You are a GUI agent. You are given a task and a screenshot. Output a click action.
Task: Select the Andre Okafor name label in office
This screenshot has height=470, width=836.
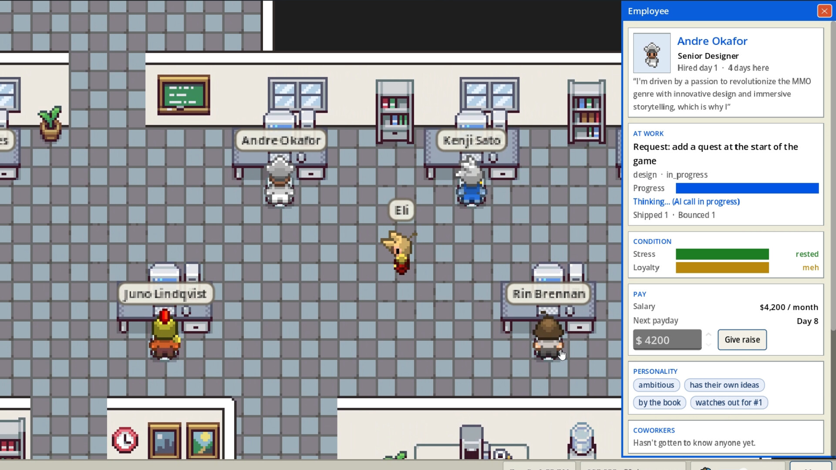click(x=281, y=141)
